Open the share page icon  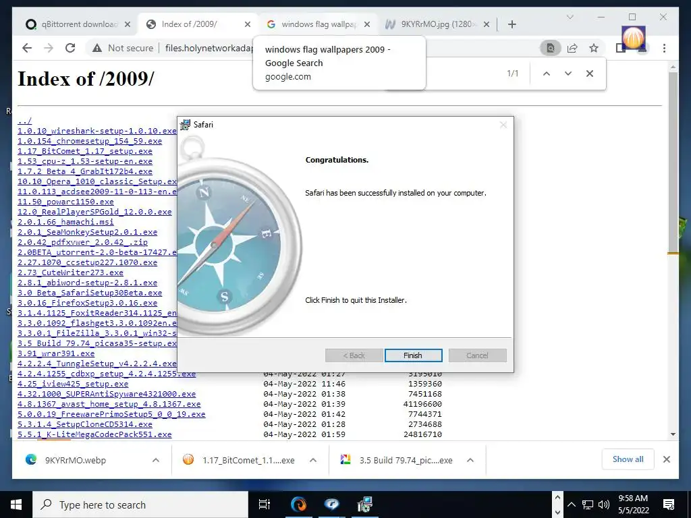[x=572, y=48]
